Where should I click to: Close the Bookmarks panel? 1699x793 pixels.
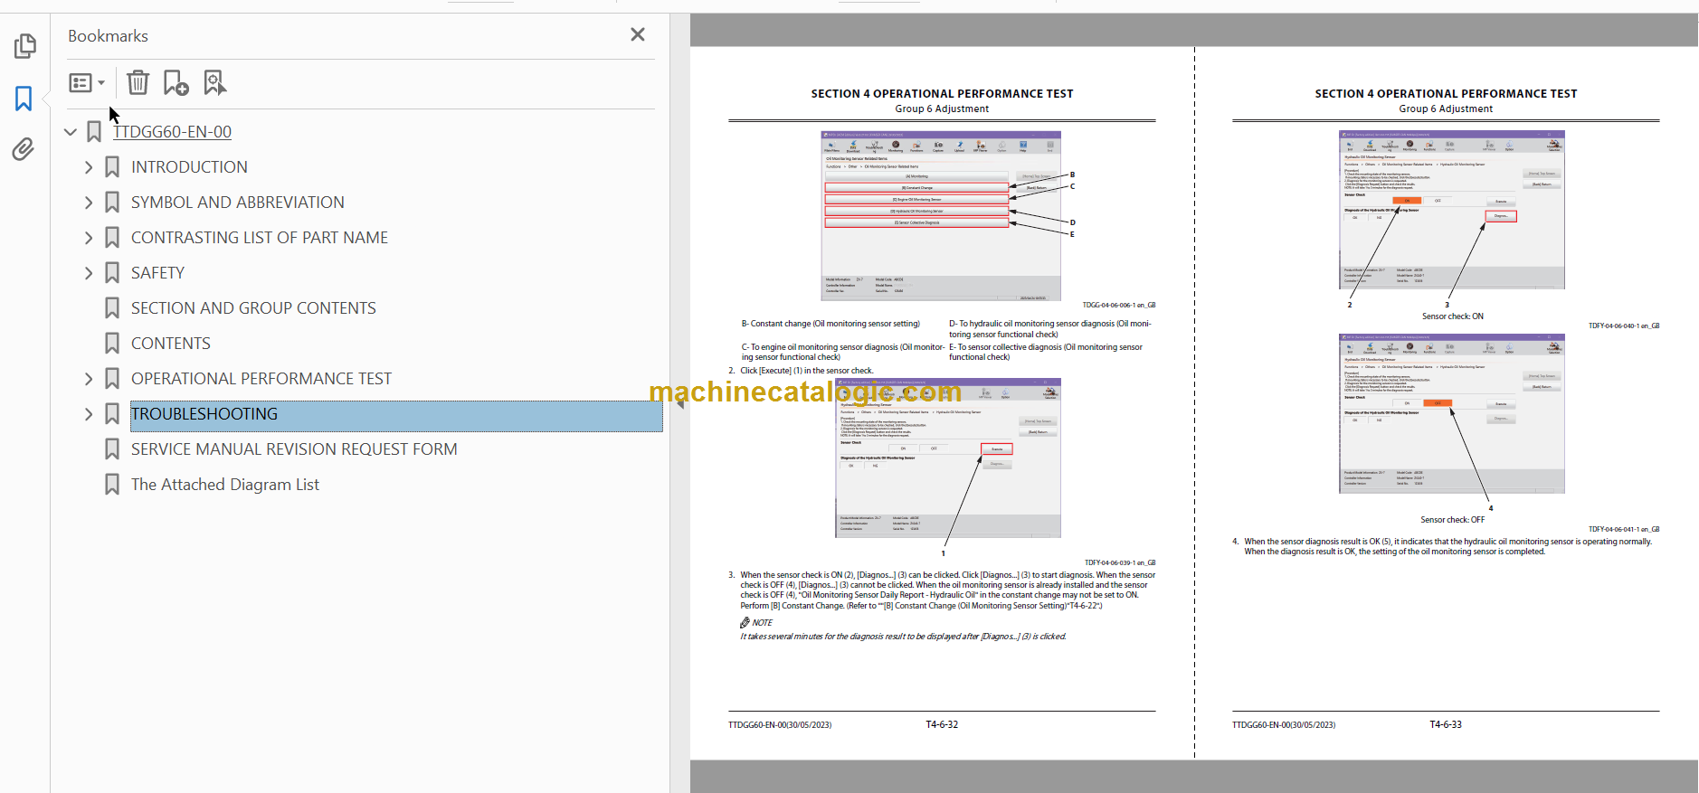click(x=638, y=34)
